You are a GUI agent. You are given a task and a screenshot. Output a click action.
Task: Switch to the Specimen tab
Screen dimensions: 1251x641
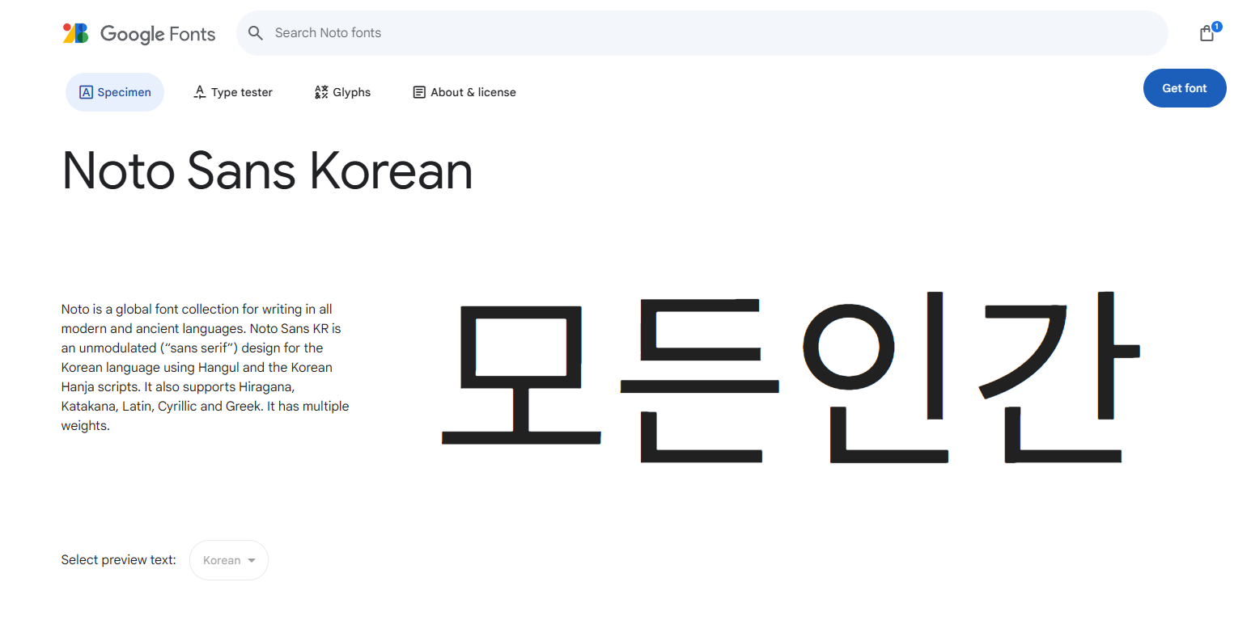coord(115,92)
